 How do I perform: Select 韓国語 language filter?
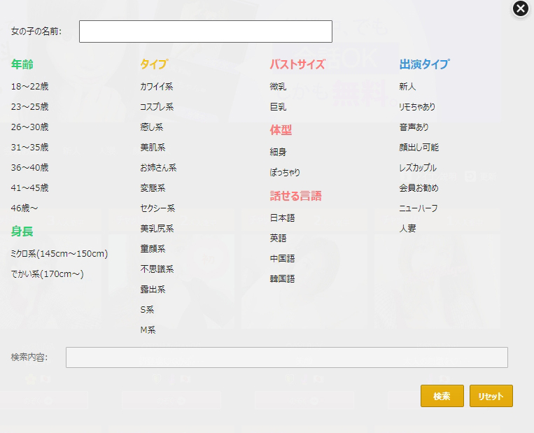tap(283, 279)
